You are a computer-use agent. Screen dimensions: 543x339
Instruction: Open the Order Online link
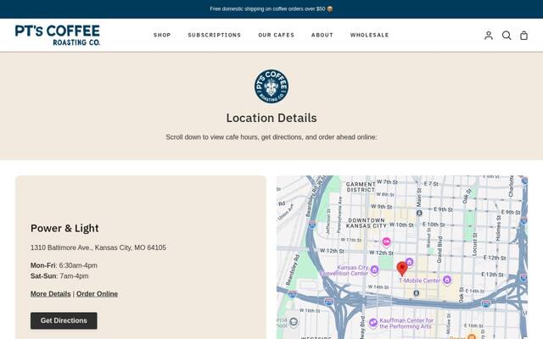coord(97,294)
